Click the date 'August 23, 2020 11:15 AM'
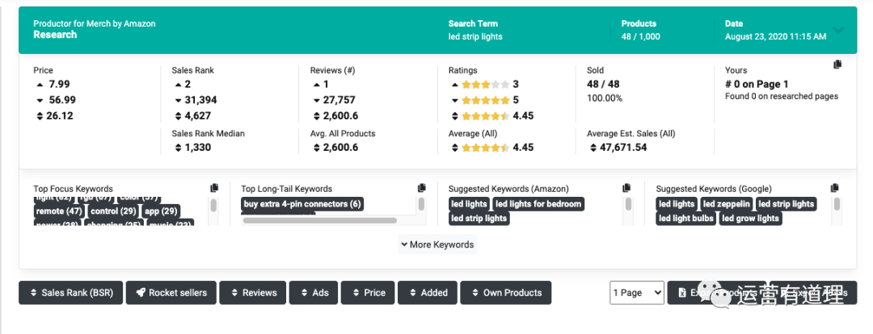The width and height of the screenshot is (873, 334). [x=775, y=36]
